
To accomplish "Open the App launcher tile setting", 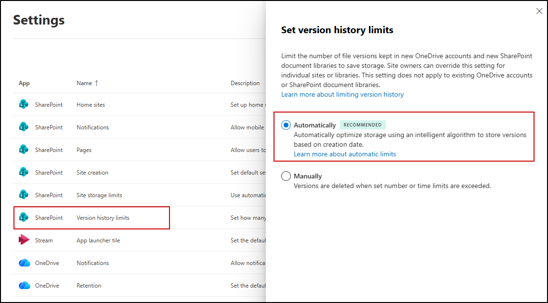I will 98,240.
